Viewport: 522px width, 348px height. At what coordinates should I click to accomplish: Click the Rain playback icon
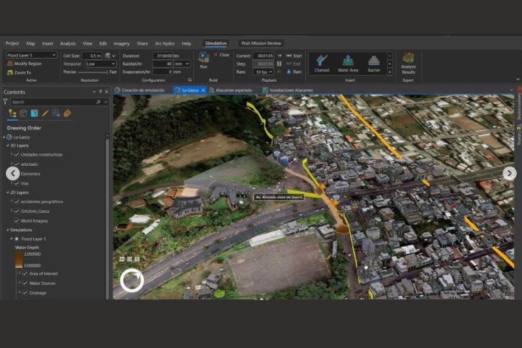(289, 72)
